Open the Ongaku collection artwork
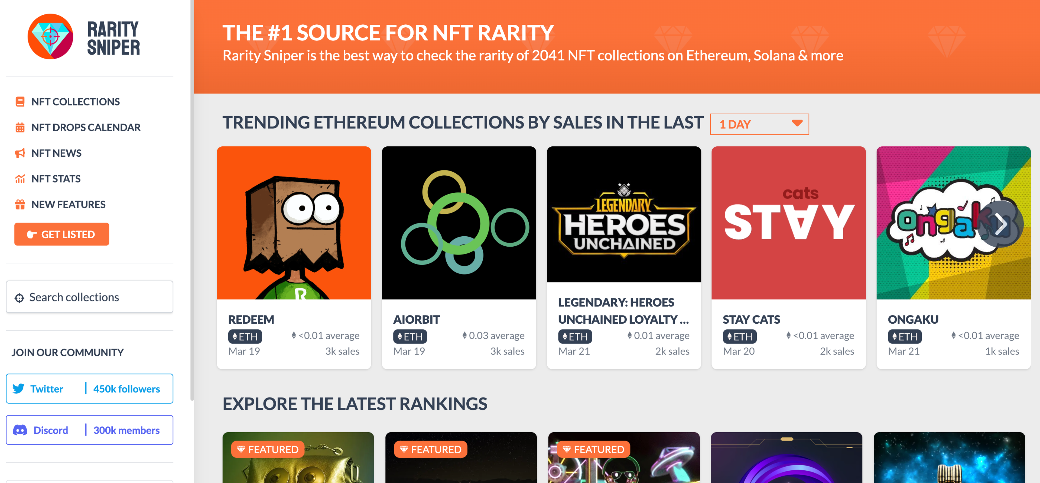This screenshot has width=1040, height=483. pos(954,223)
